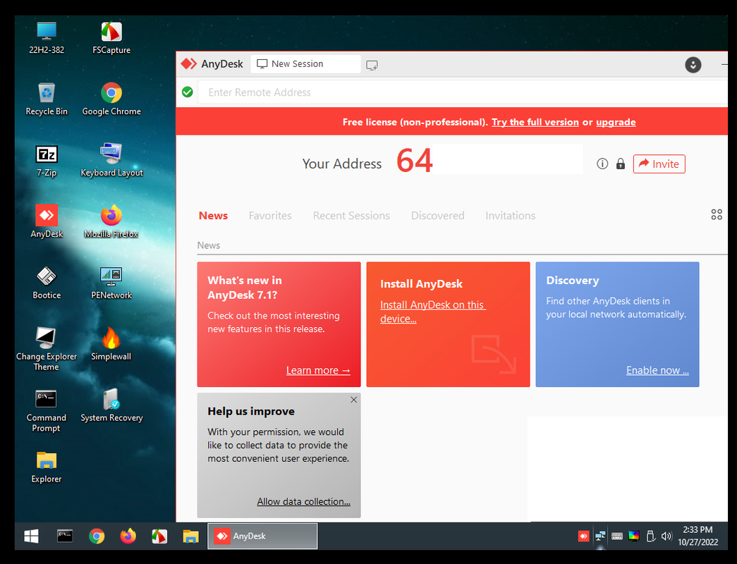
Task: Open the AnyDesk main menu round button
Action: (x=693, y=65)
